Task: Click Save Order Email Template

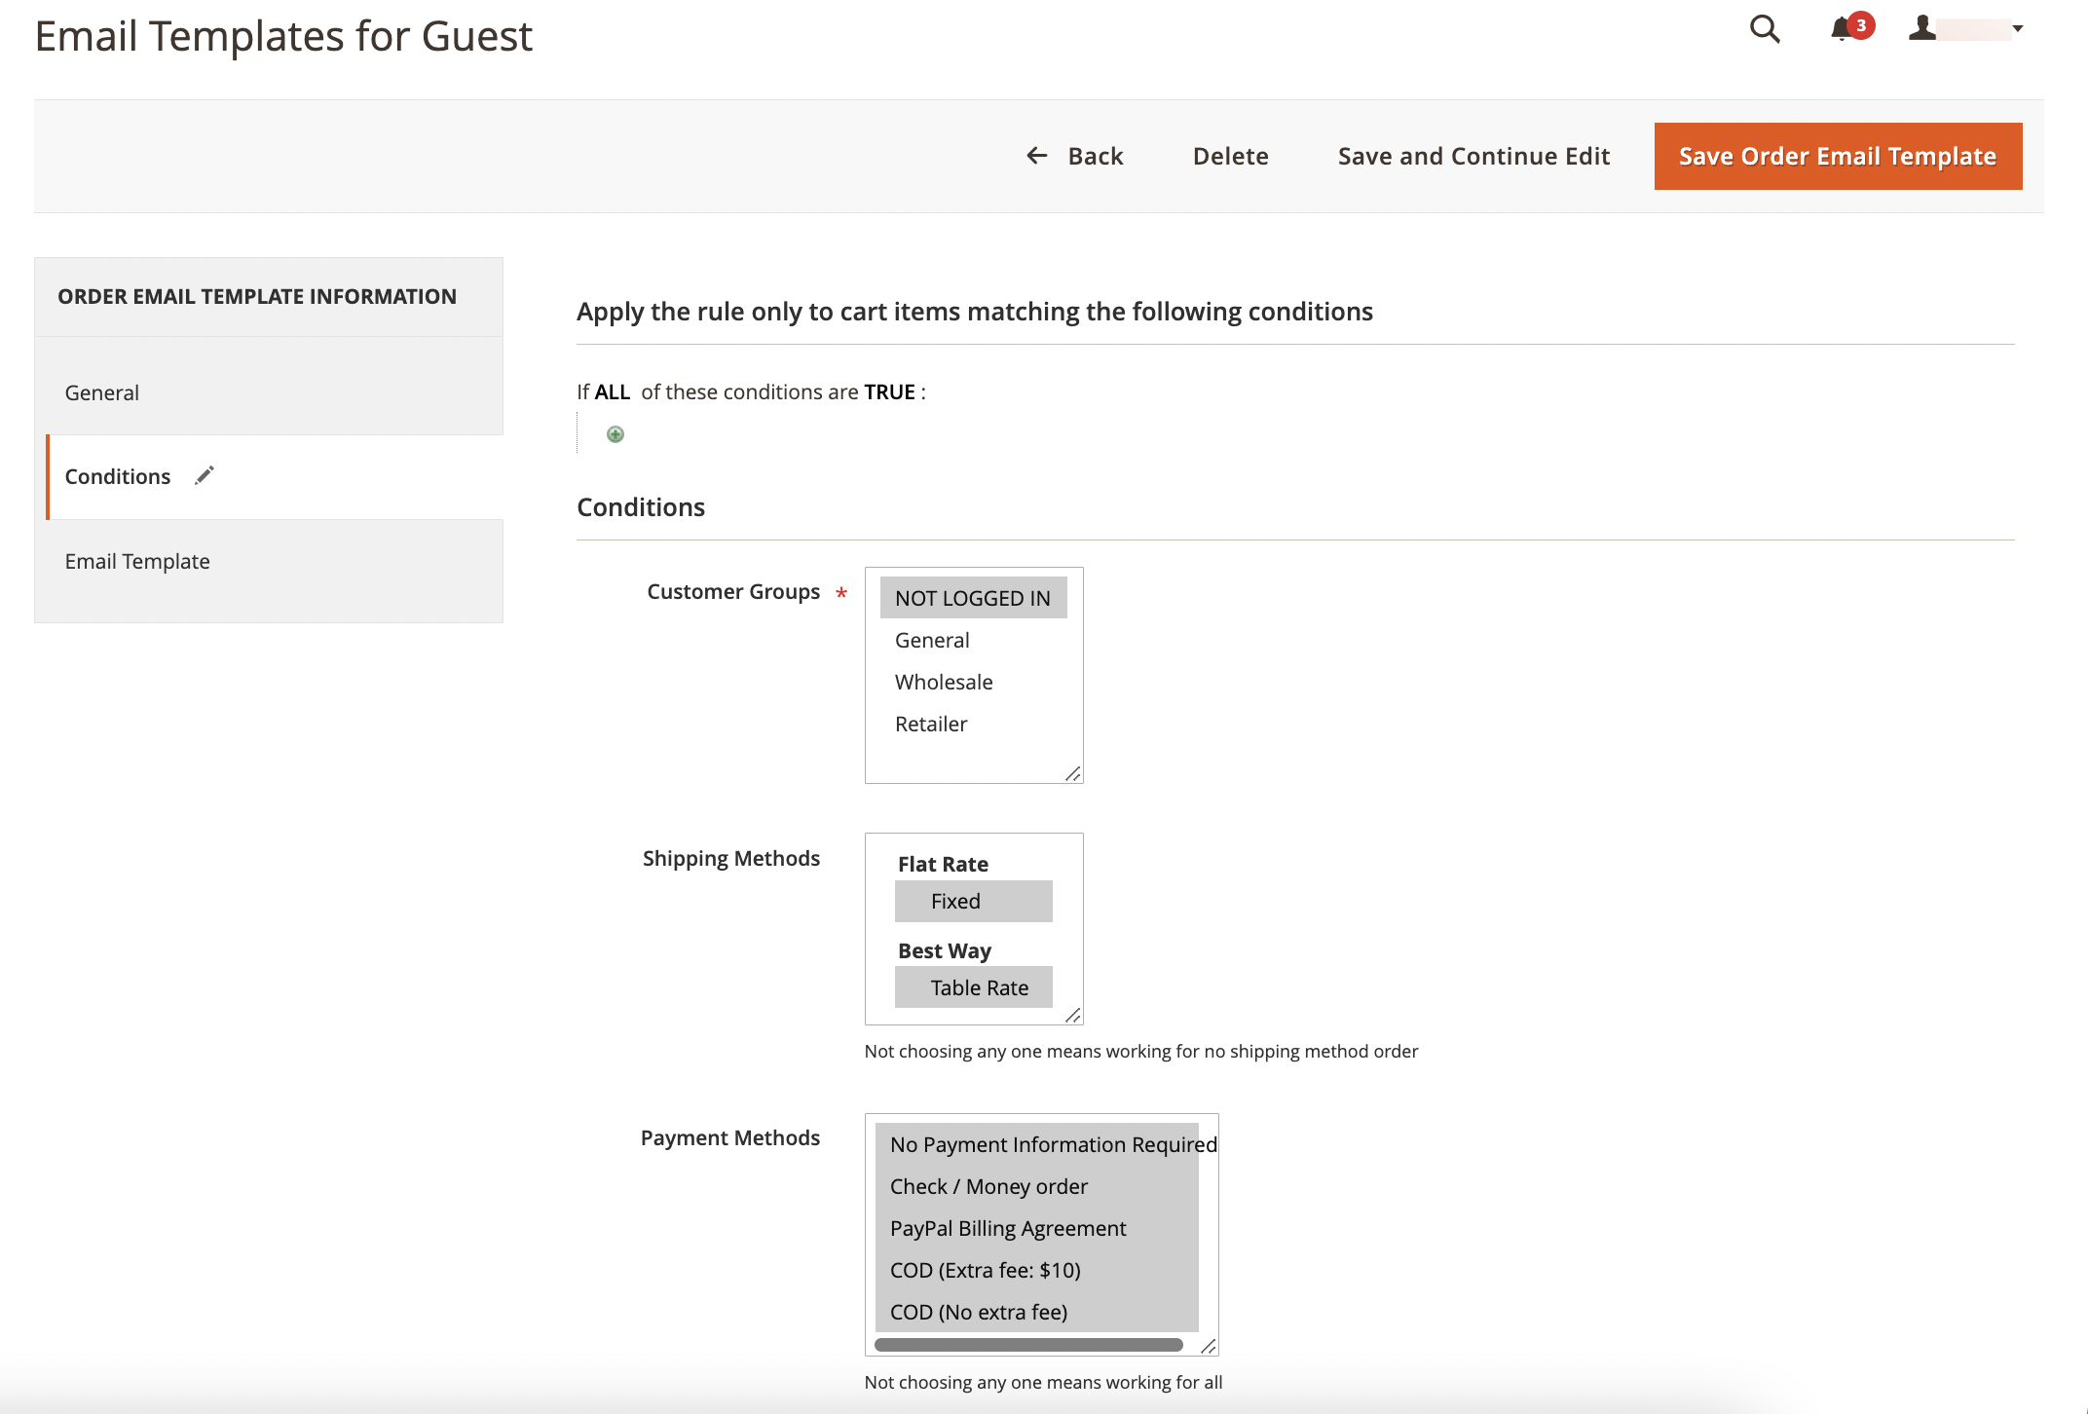Action: tap(1837, 156)
